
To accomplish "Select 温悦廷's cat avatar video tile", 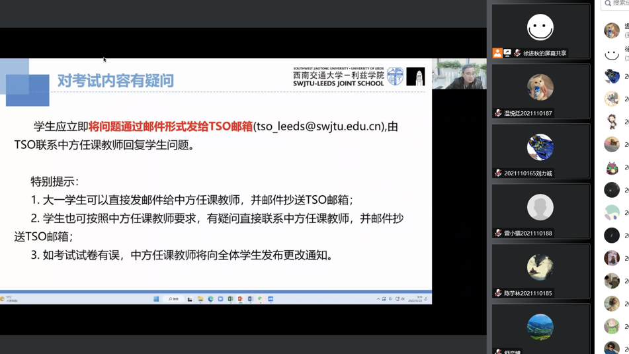I will click(x=540, y=87).
